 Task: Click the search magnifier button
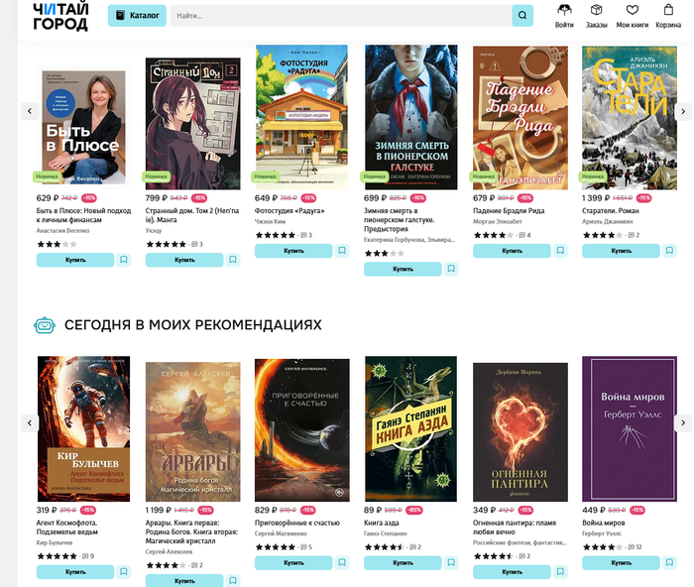[522, 16]
